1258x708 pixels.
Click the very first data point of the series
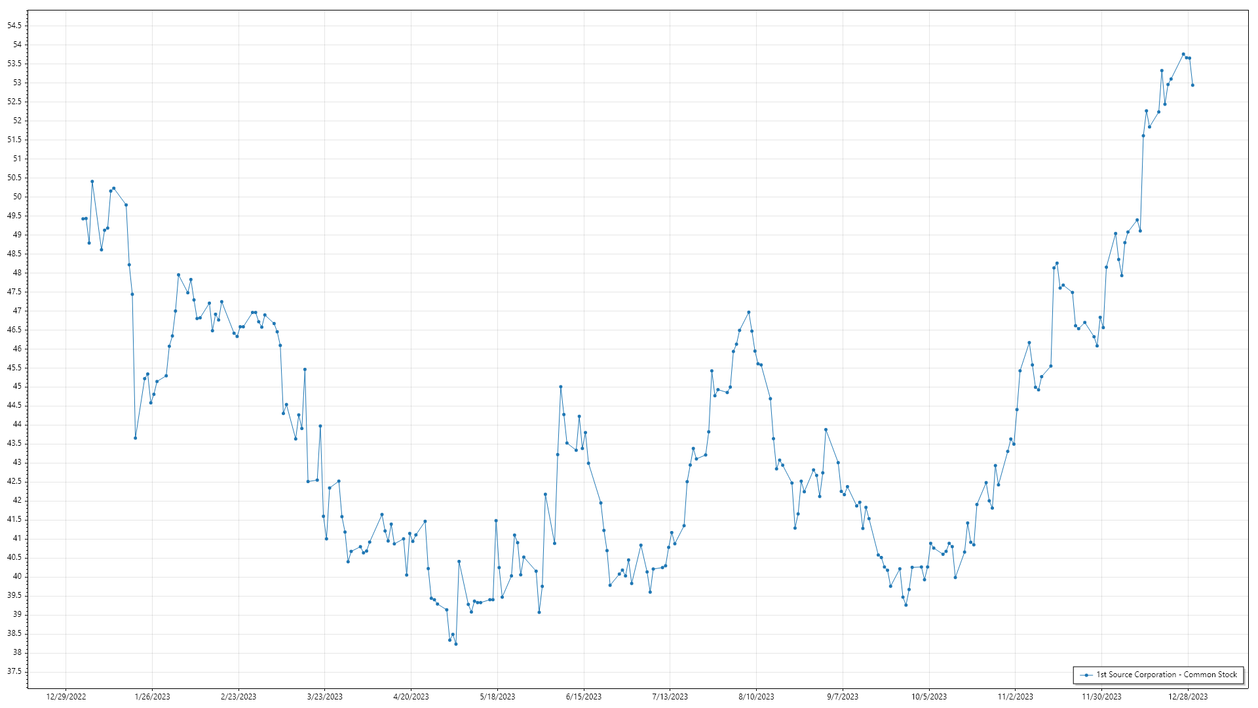tap(83, 219)
